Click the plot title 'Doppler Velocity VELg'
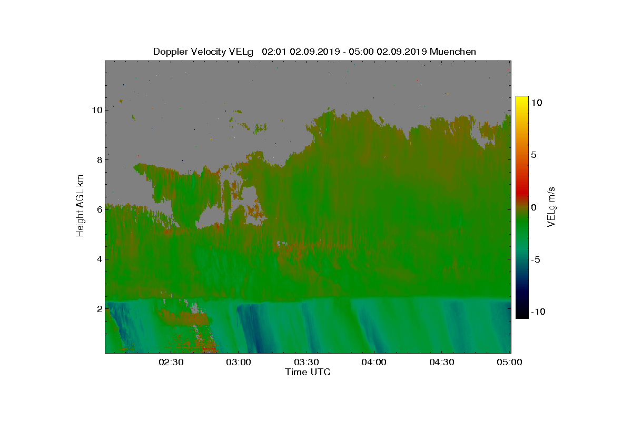Viewport: 632px width, 421px height. tap(203, 52)
